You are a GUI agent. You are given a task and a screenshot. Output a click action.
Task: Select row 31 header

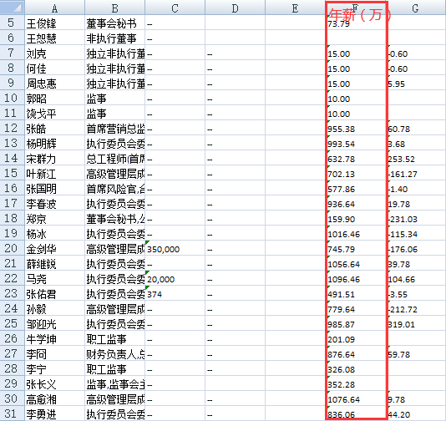pos(13,413)
